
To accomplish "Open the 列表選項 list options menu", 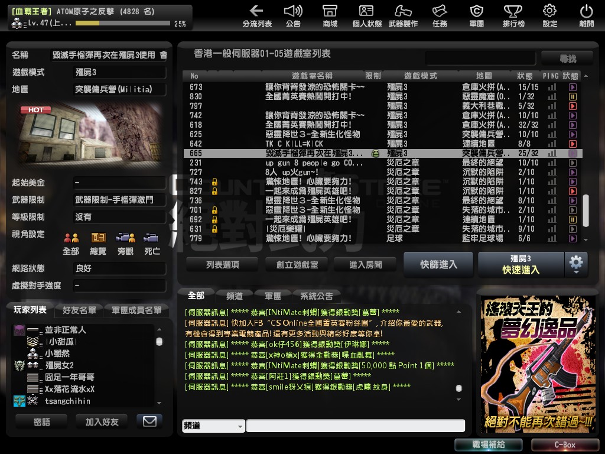I will click(x=222, y=265).
